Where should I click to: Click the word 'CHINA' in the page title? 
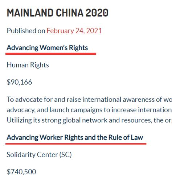[70, 13]
